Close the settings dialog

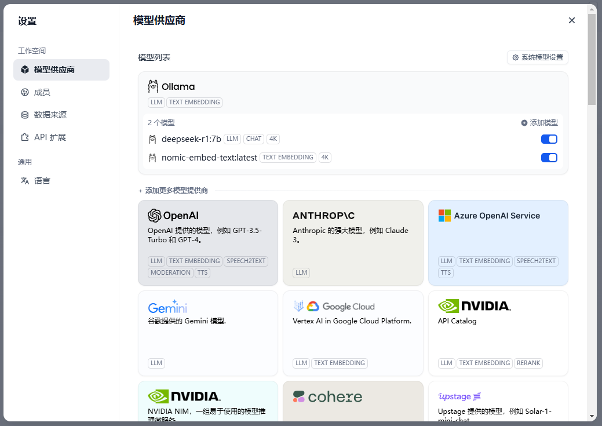click(x=572, y=20)
